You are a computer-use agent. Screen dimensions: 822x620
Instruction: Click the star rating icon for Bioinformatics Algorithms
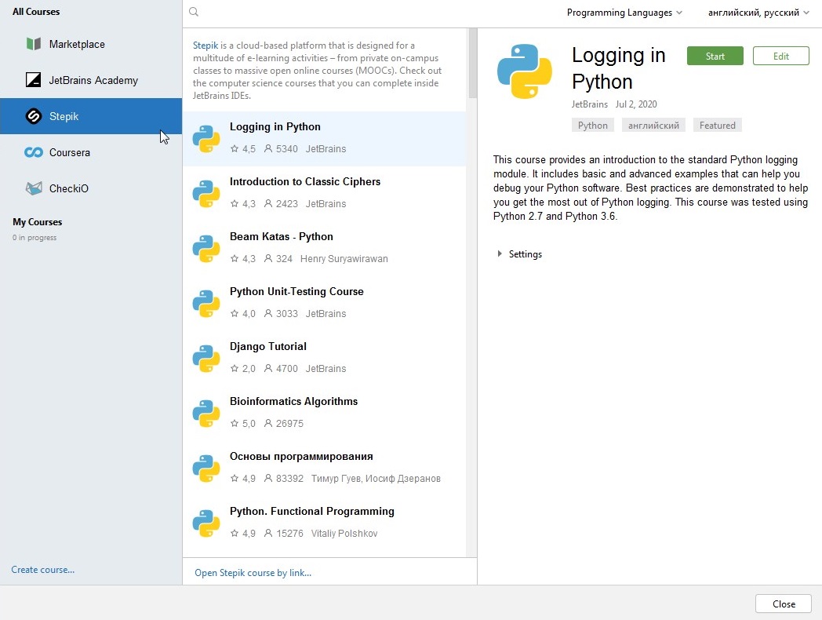click(235, 423)
